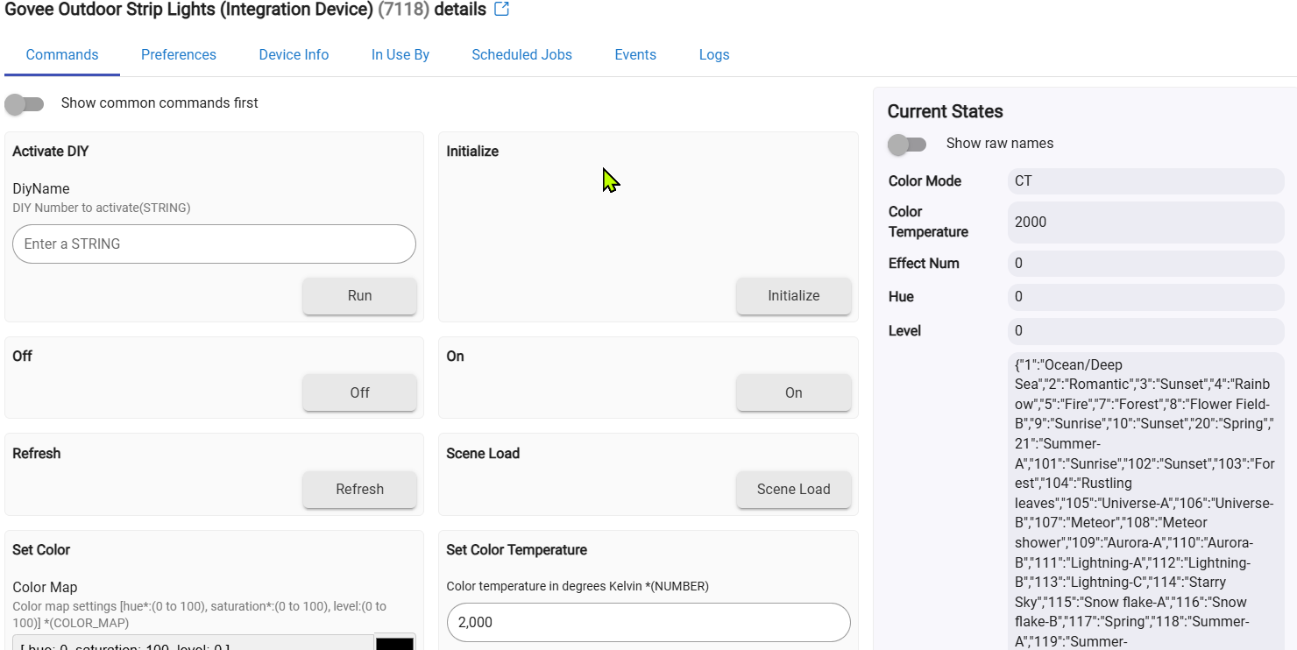Open the black Set Color swatch
The height and width of the screenshot is (650, 1297).
pyautogui.click(x=394, y=642)
